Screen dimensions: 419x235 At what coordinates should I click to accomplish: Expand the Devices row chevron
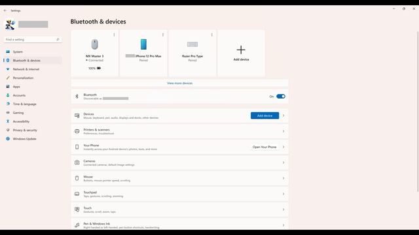pos(283,116)
